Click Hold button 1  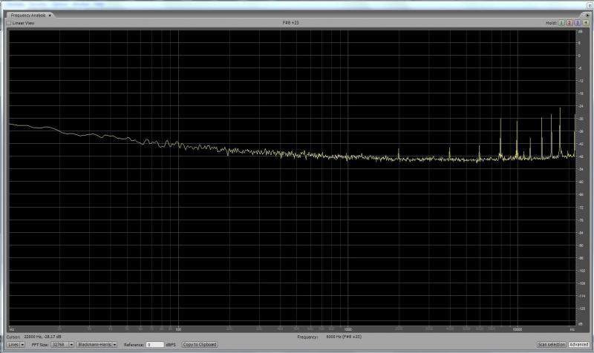point(562,23)
